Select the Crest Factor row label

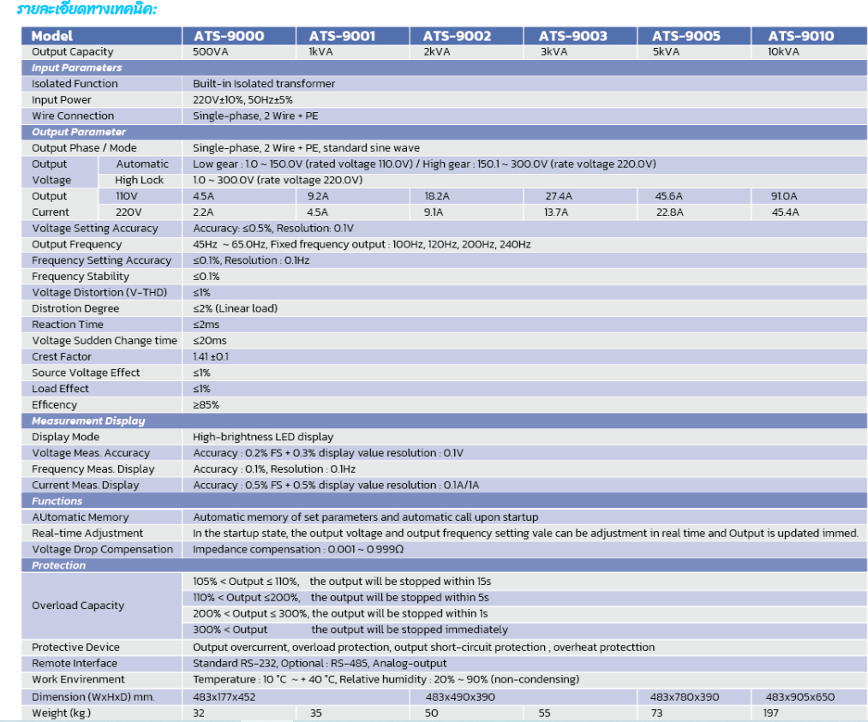tap(61, 356)
